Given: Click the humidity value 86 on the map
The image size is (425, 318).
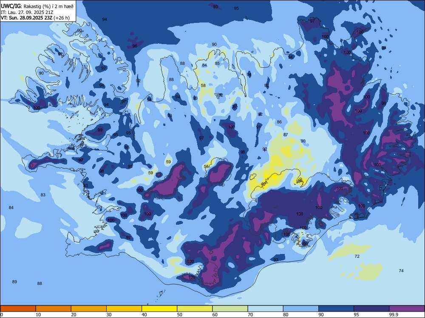Looking at the screenshot, I should coord(279,122).
